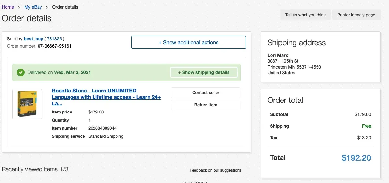Click the green delivered checkmark icon

(21, 72)
